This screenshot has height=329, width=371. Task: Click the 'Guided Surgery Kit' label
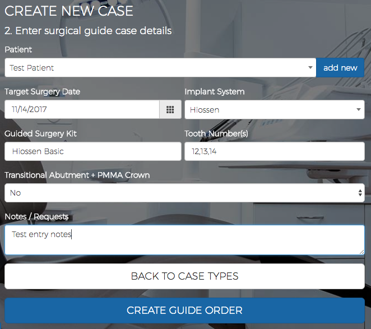(x=40, y=134)
